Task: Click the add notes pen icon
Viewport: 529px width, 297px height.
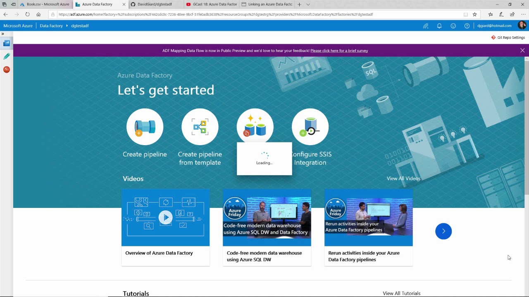Action: pyautogui.click(x=501, y=14)
